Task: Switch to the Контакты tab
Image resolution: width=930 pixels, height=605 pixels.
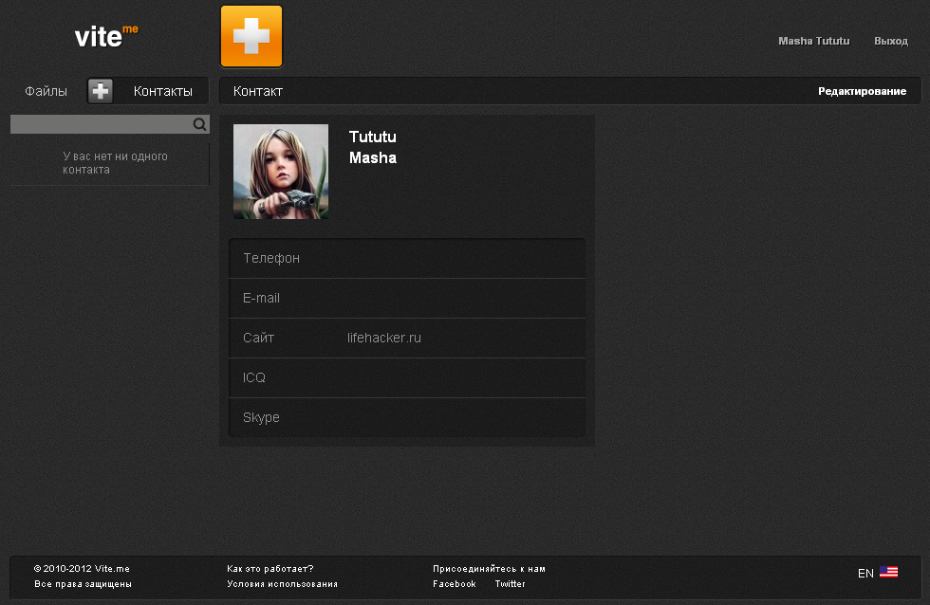Action: coord(162,92)
